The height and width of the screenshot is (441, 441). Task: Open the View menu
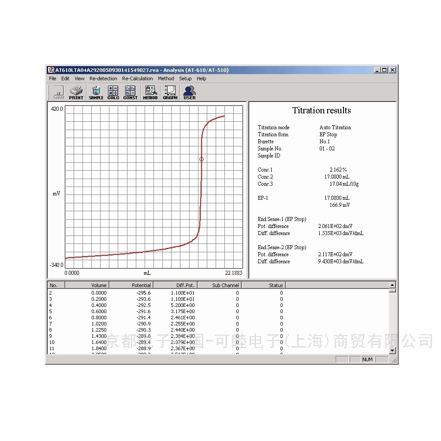(x=79, y=78)
